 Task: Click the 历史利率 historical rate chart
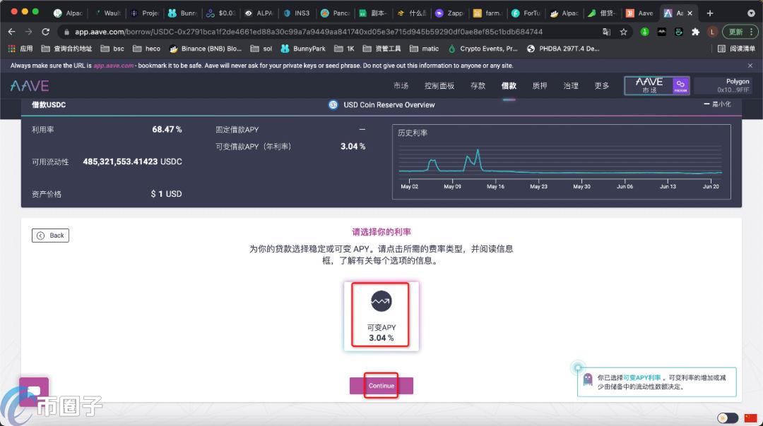(x=561, y=162)
